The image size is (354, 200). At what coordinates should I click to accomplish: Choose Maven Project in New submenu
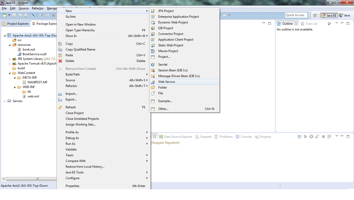pos(185,51)
